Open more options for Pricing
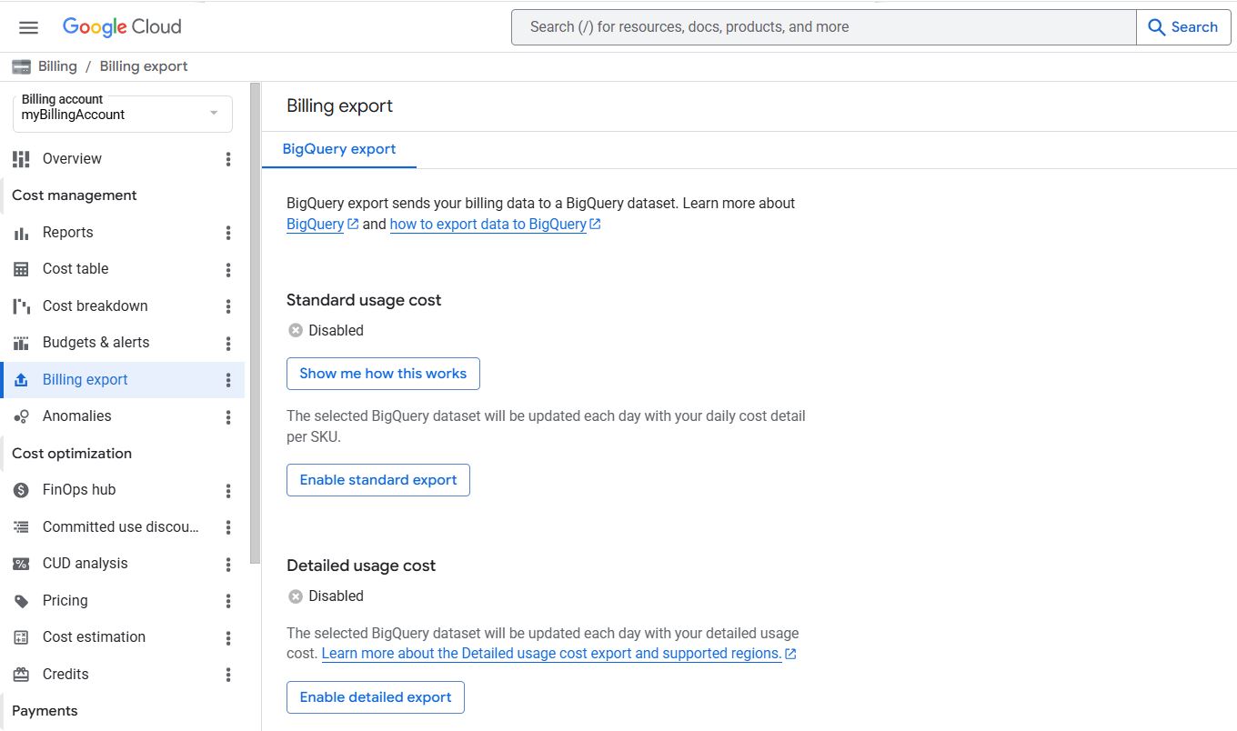Image resolution: width=1237 pixels, height=731 pixels. pyautogui.click(x=228, y=601)
